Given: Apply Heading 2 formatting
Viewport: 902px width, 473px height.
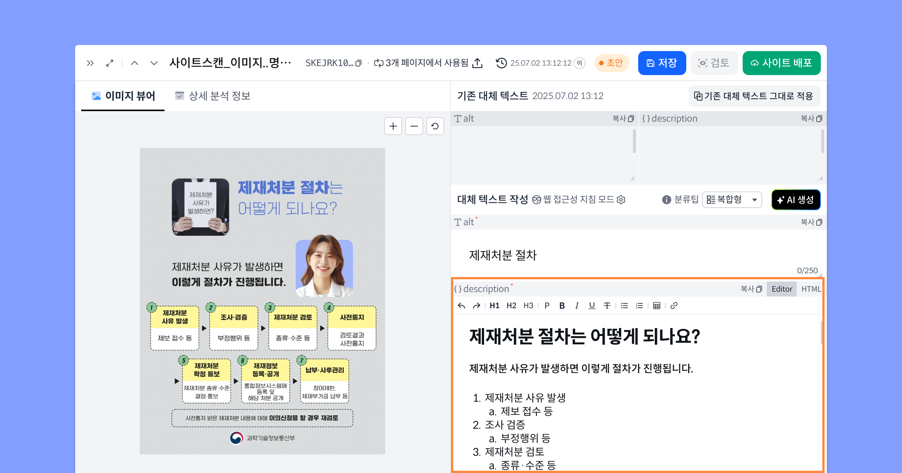Looking at the screenshot, I should (x=512, y=306).
